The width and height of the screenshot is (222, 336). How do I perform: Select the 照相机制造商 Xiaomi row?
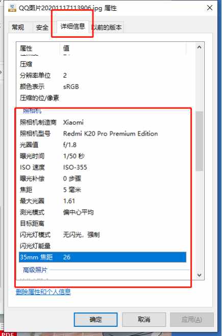103,122
